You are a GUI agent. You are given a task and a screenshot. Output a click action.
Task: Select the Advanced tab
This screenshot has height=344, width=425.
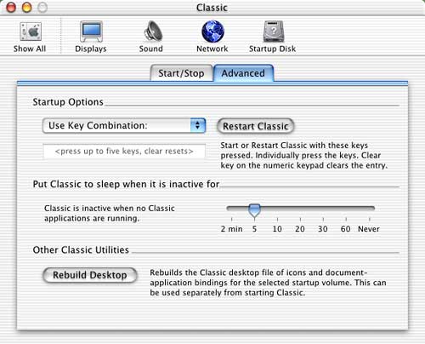click(x=243, y=73)
